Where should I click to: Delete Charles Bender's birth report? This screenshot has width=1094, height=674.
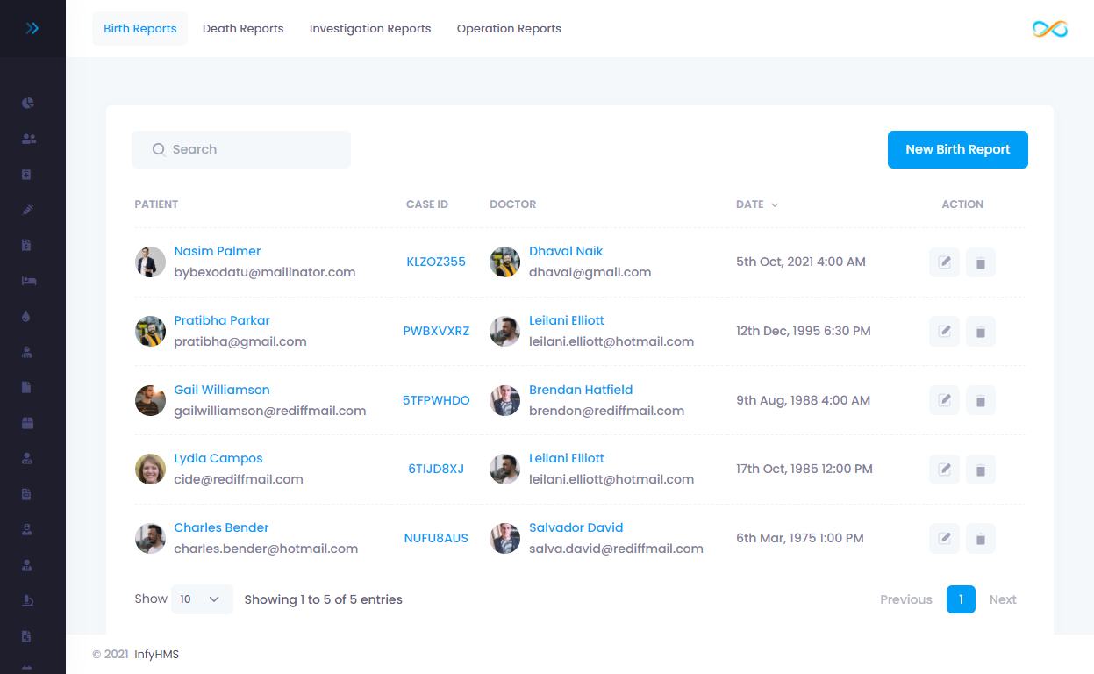click(x=980, y=539)
